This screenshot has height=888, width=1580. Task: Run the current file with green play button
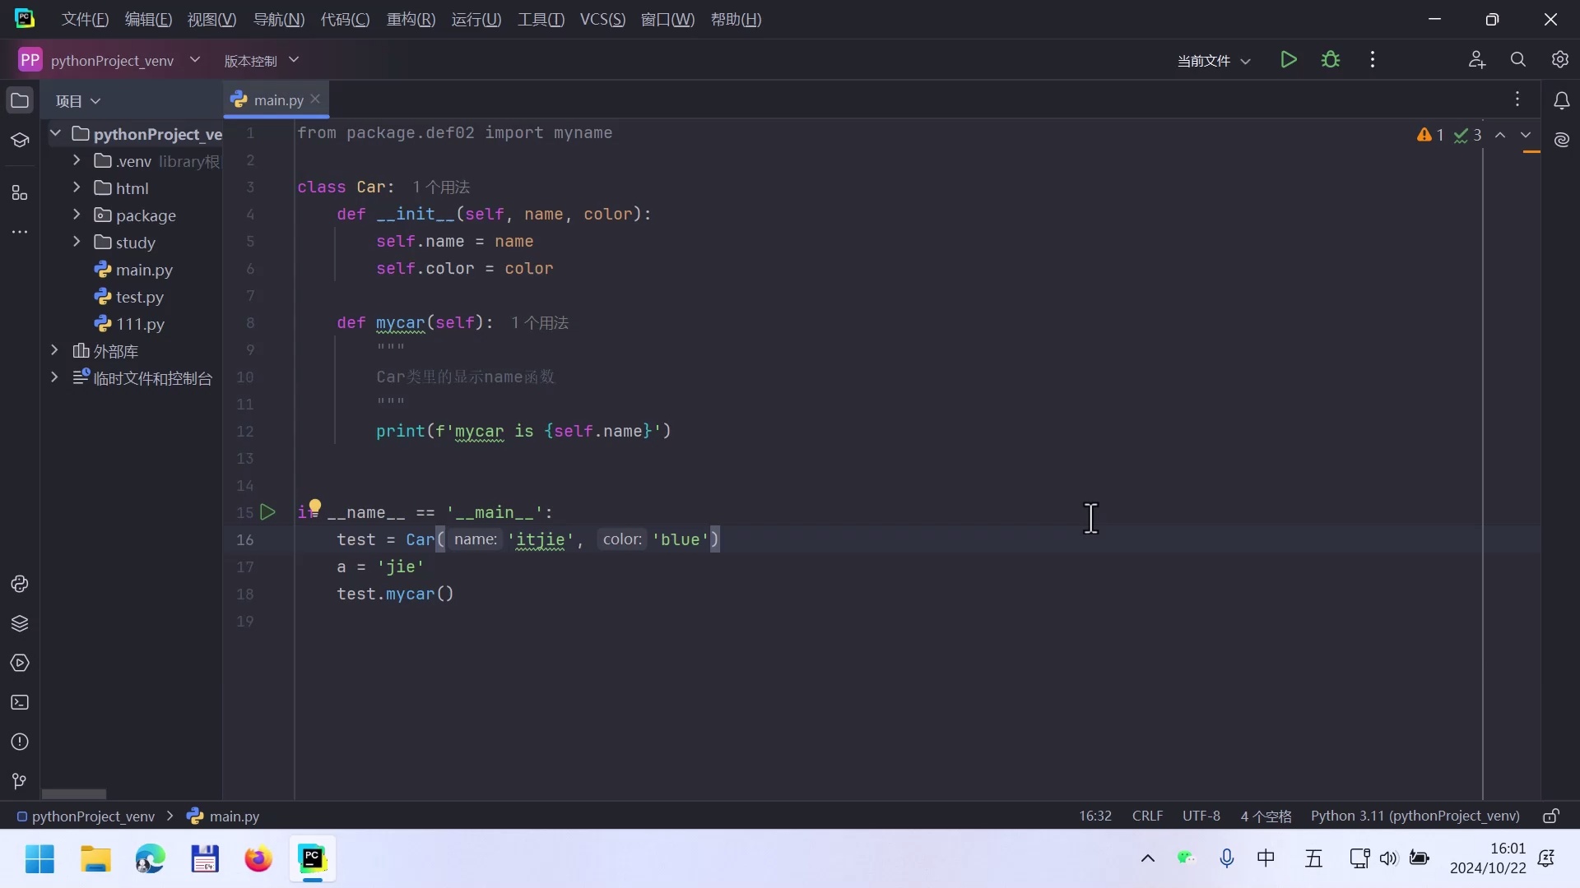(x=1289, y=60)
